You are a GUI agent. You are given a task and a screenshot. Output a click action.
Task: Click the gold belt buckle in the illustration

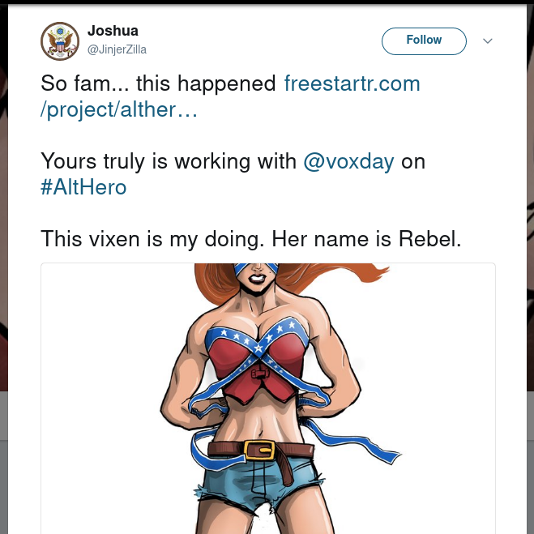pos(259,451)
